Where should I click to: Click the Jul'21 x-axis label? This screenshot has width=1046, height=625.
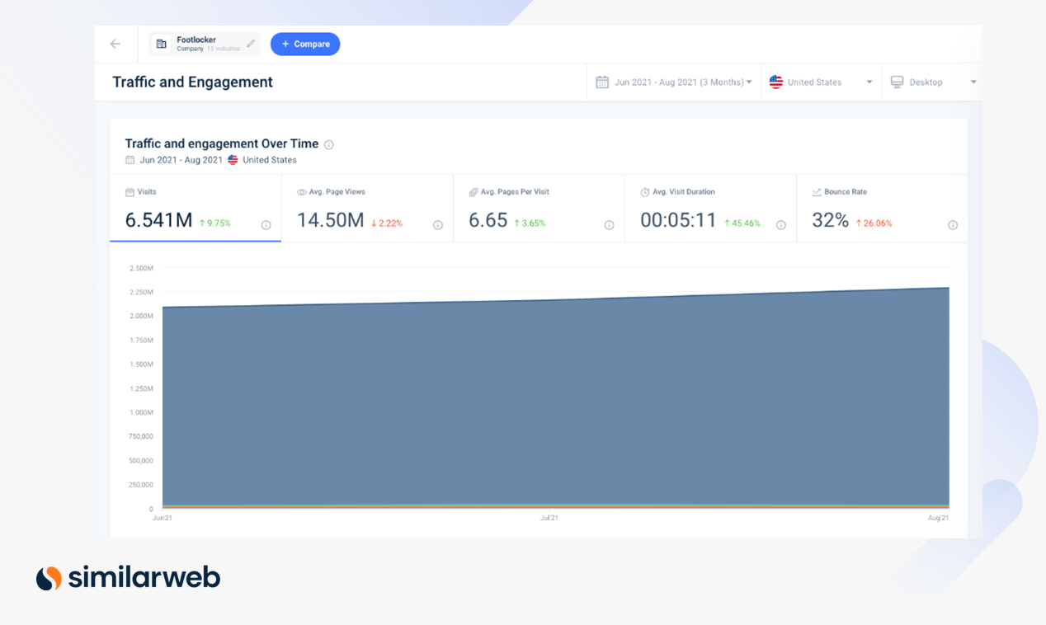pyautogui.click(x=549, y=518)
